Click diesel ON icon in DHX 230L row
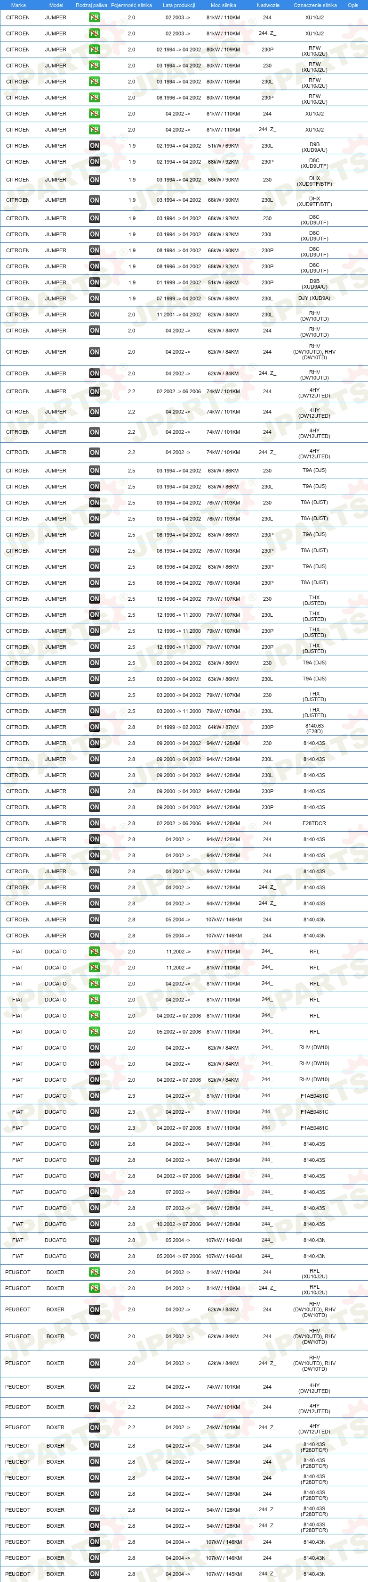Viewport: 368px width, 1582px height. coord(95,200)
